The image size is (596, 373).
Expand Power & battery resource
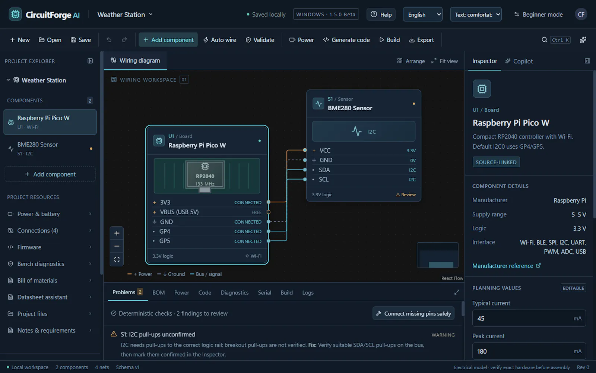(50, 214)
